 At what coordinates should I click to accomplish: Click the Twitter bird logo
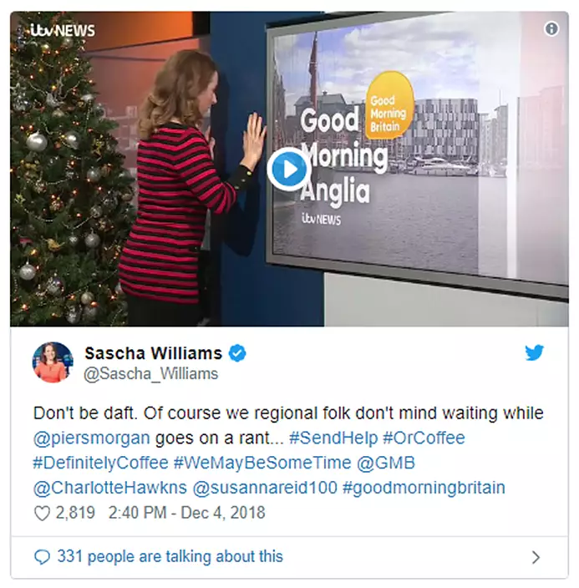click(535, 352)
